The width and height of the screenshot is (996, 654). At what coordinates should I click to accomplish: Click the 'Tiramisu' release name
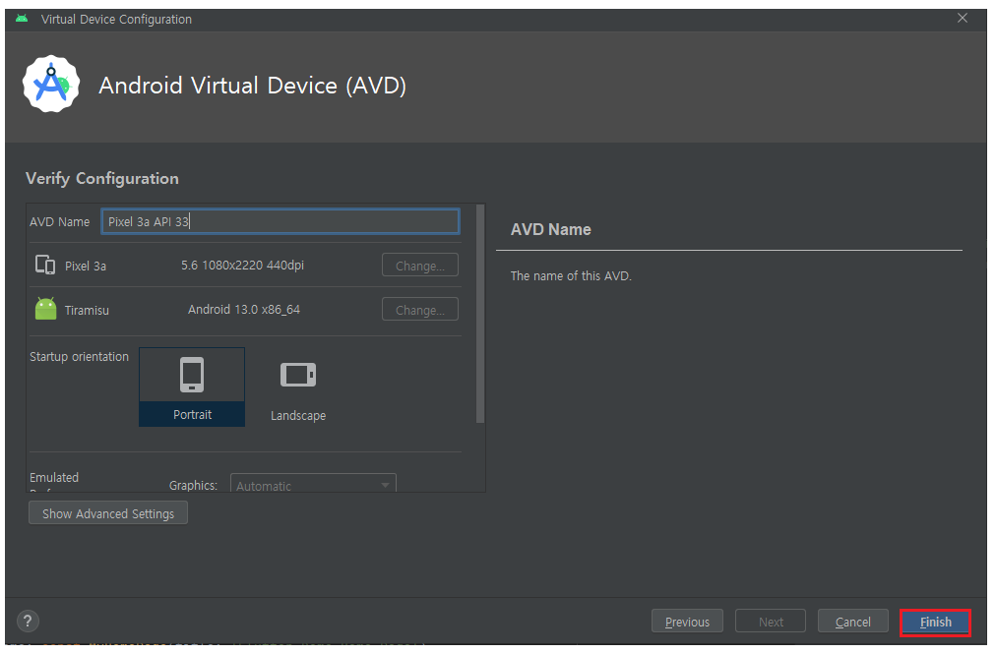[87, 311]
